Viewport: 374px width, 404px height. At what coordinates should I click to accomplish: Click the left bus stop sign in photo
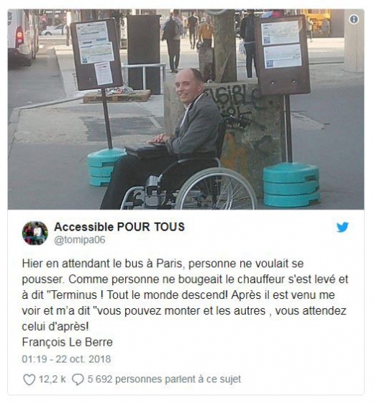click(96, 53)
